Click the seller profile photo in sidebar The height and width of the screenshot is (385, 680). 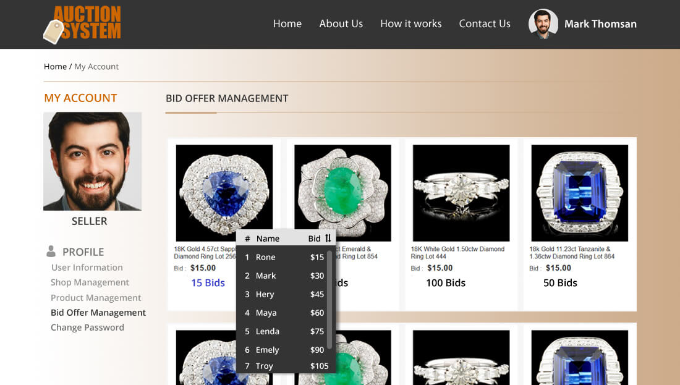pyautogui.click(x=92, y=161)
